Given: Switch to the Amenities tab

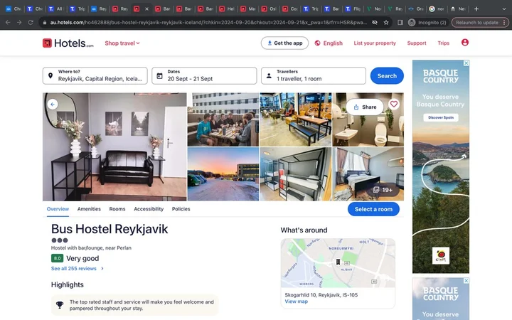Looking at the screenshot, I should pos(89,209).
